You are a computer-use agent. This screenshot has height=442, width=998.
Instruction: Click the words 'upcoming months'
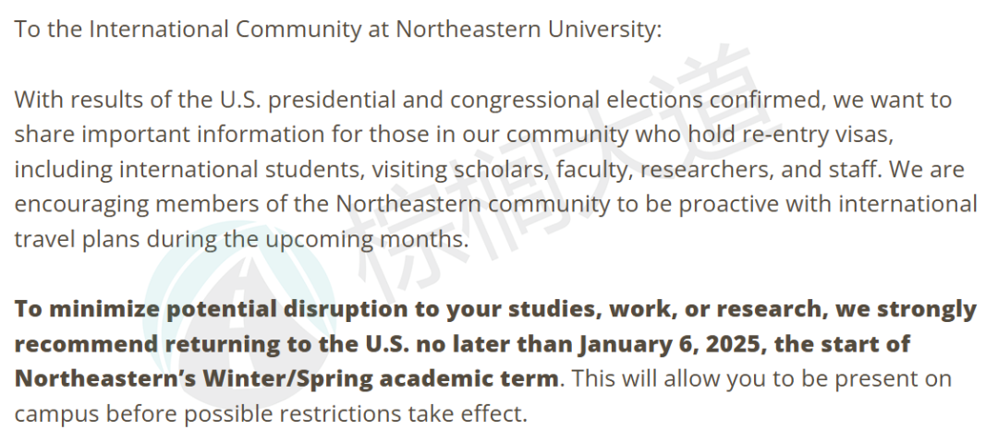(367, 240)
